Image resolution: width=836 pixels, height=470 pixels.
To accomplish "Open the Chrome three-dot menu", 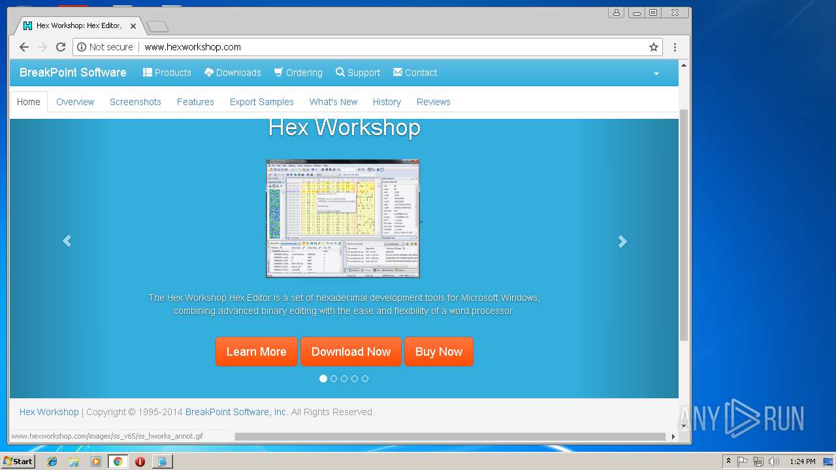I will click(675, 47).
